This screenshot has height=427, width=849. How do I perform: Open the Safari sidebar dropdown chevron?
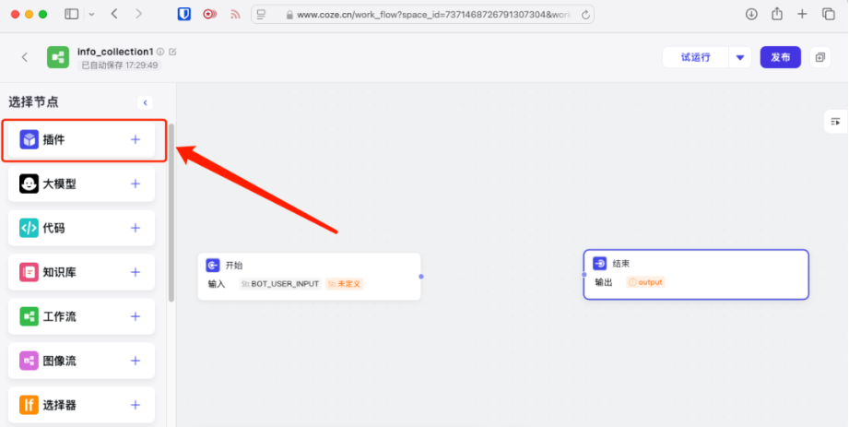tap(91, 15)
